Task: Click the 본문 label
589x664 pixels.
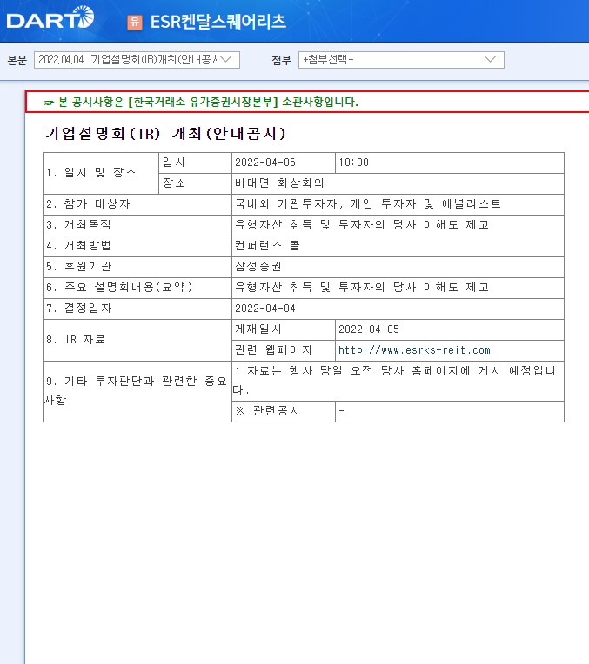Action: point(17,60)
